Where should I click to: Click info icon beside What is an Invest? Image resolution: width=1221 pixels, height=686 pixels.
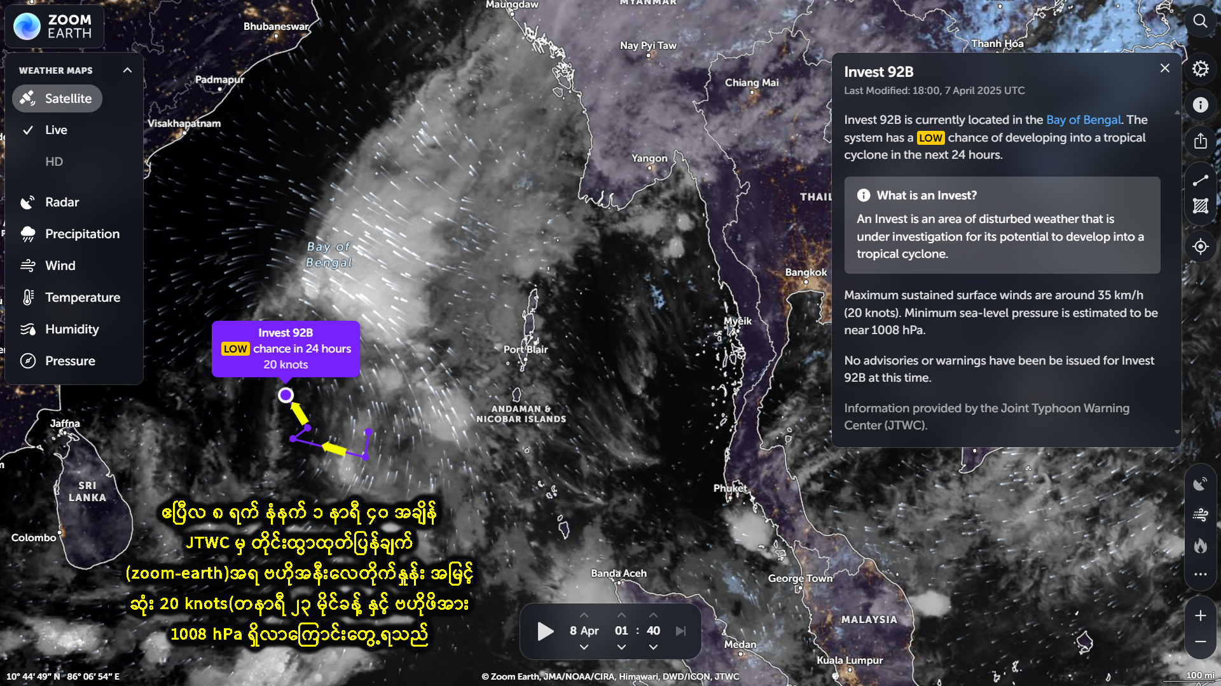[864, 196]
